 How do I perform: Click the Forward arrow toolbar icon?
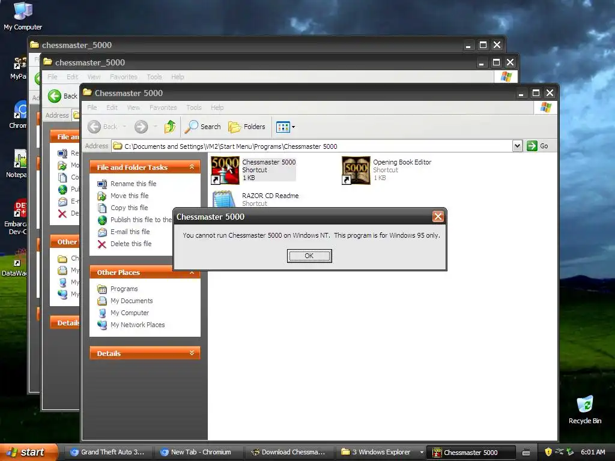141,127
